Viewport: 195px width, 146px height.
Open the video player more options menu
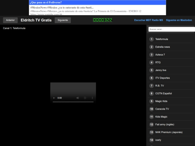[x=92, y=98]
